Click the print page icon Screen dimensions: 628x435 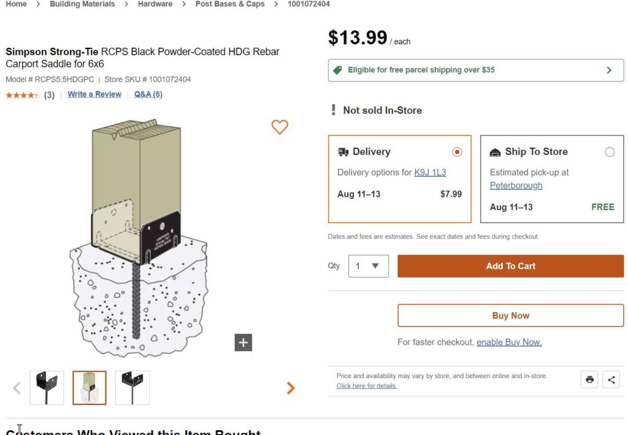tap(589, 380)
